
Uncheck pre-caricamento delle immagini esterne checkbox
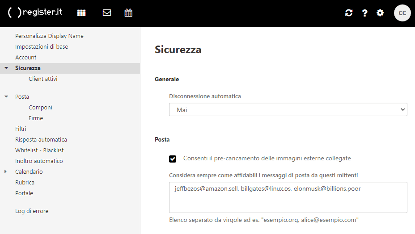coord(173,159)
